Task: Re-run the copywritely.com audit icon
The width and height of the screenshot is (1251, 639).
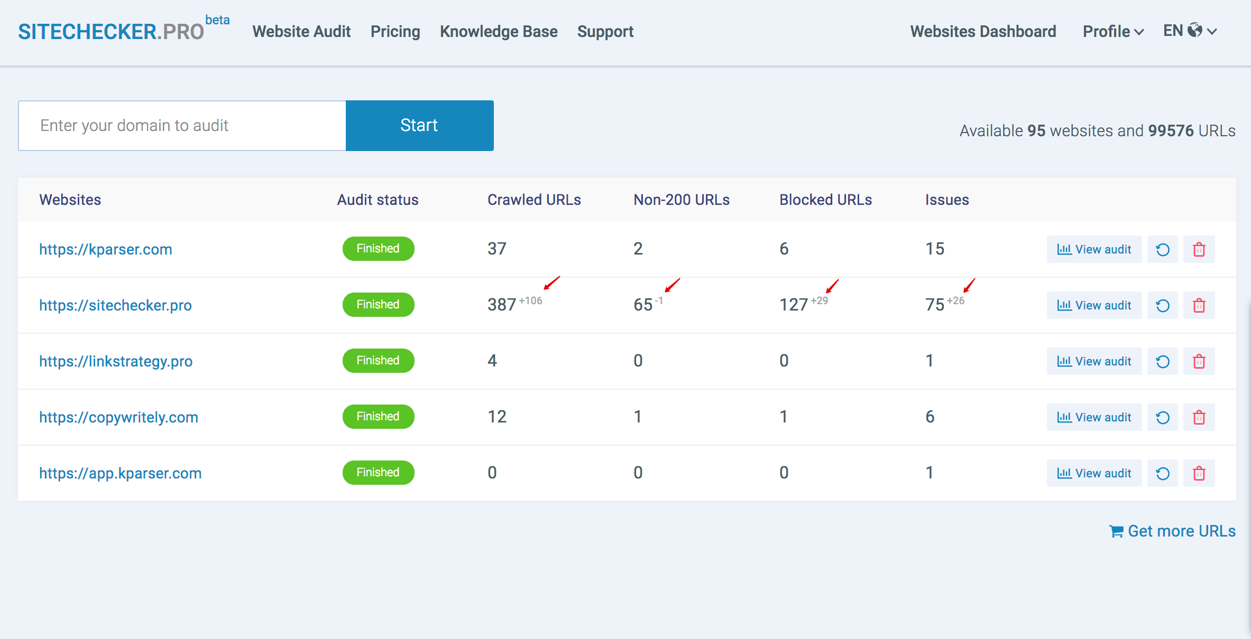Action: [x=1162, y=417]
